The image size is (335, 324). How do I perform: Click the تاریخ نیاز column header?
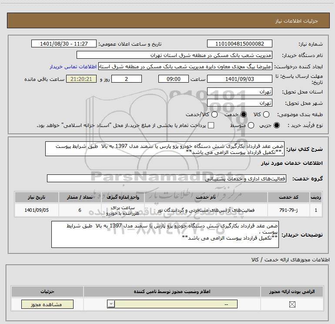(37, 197)
